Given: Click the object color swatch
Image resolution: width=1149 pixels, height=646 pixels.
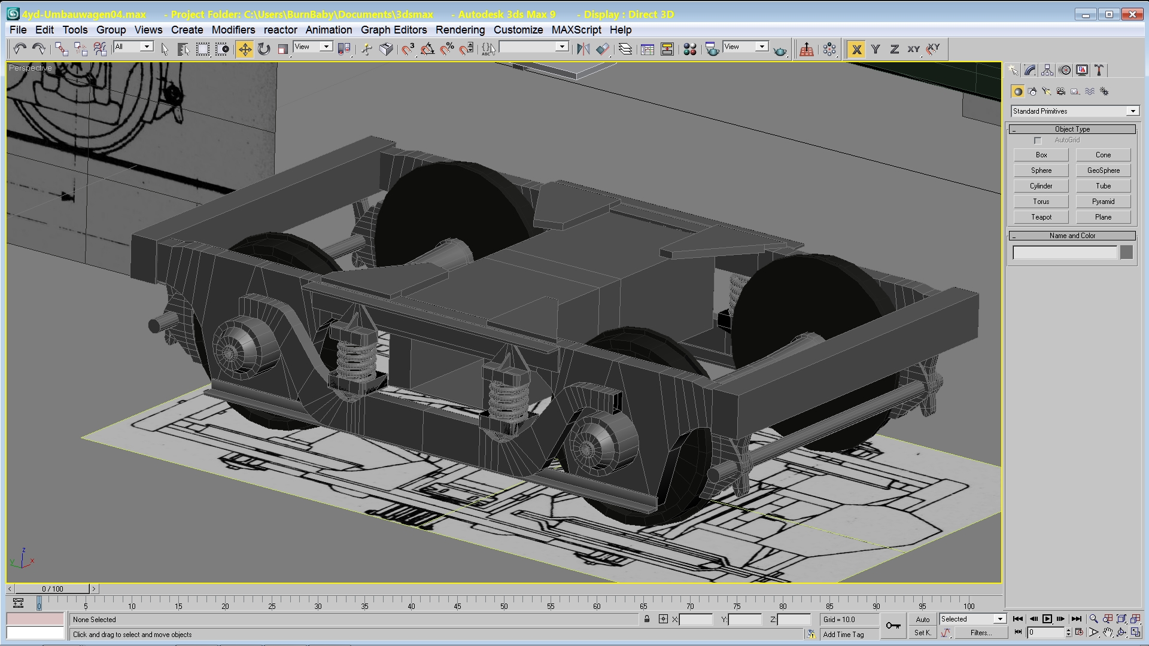Looking at the screenshot, I should (1126, 252).
